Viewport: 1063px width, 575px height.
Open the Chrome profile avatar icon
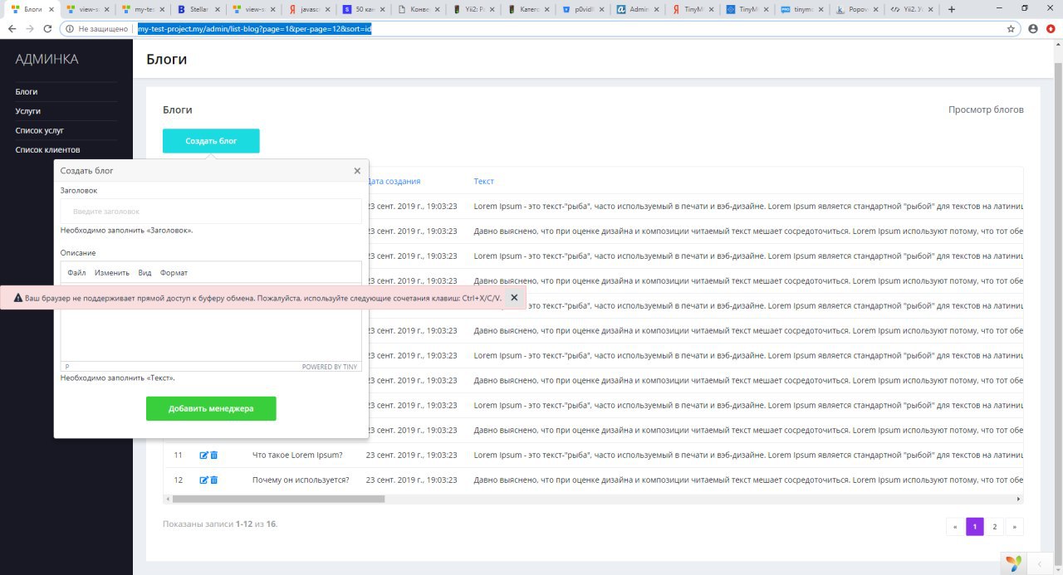pyautogui.click(x=1033, y=28)
